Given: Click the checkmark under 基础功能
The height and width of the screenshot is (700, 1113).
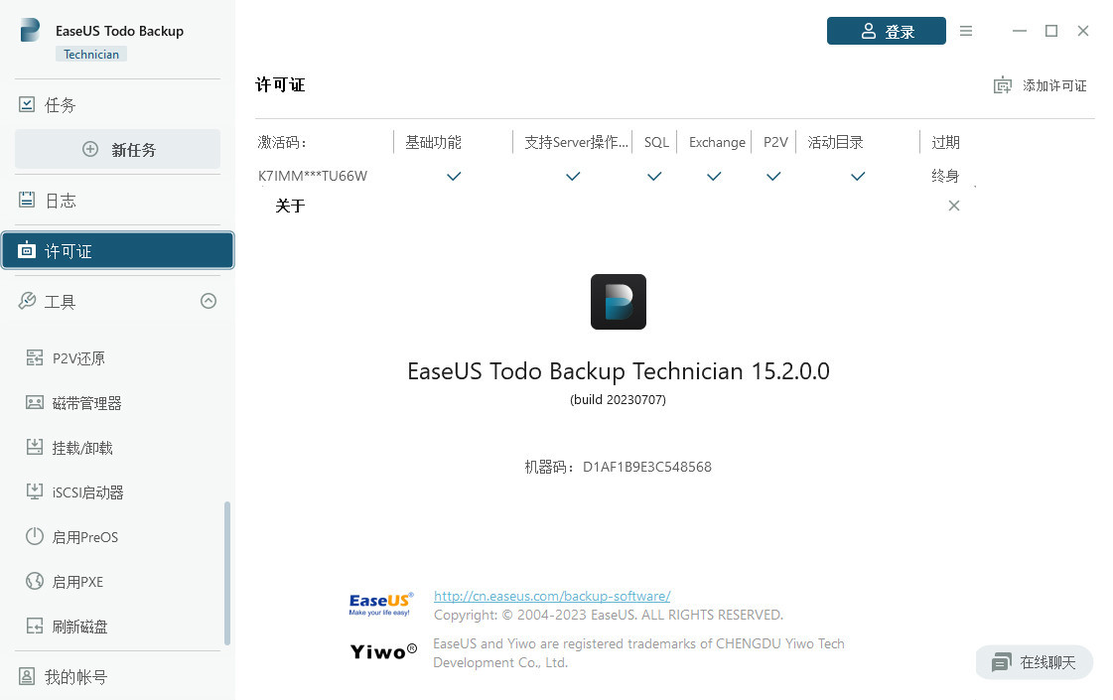Looking at the screenshot, I should 454,176.
